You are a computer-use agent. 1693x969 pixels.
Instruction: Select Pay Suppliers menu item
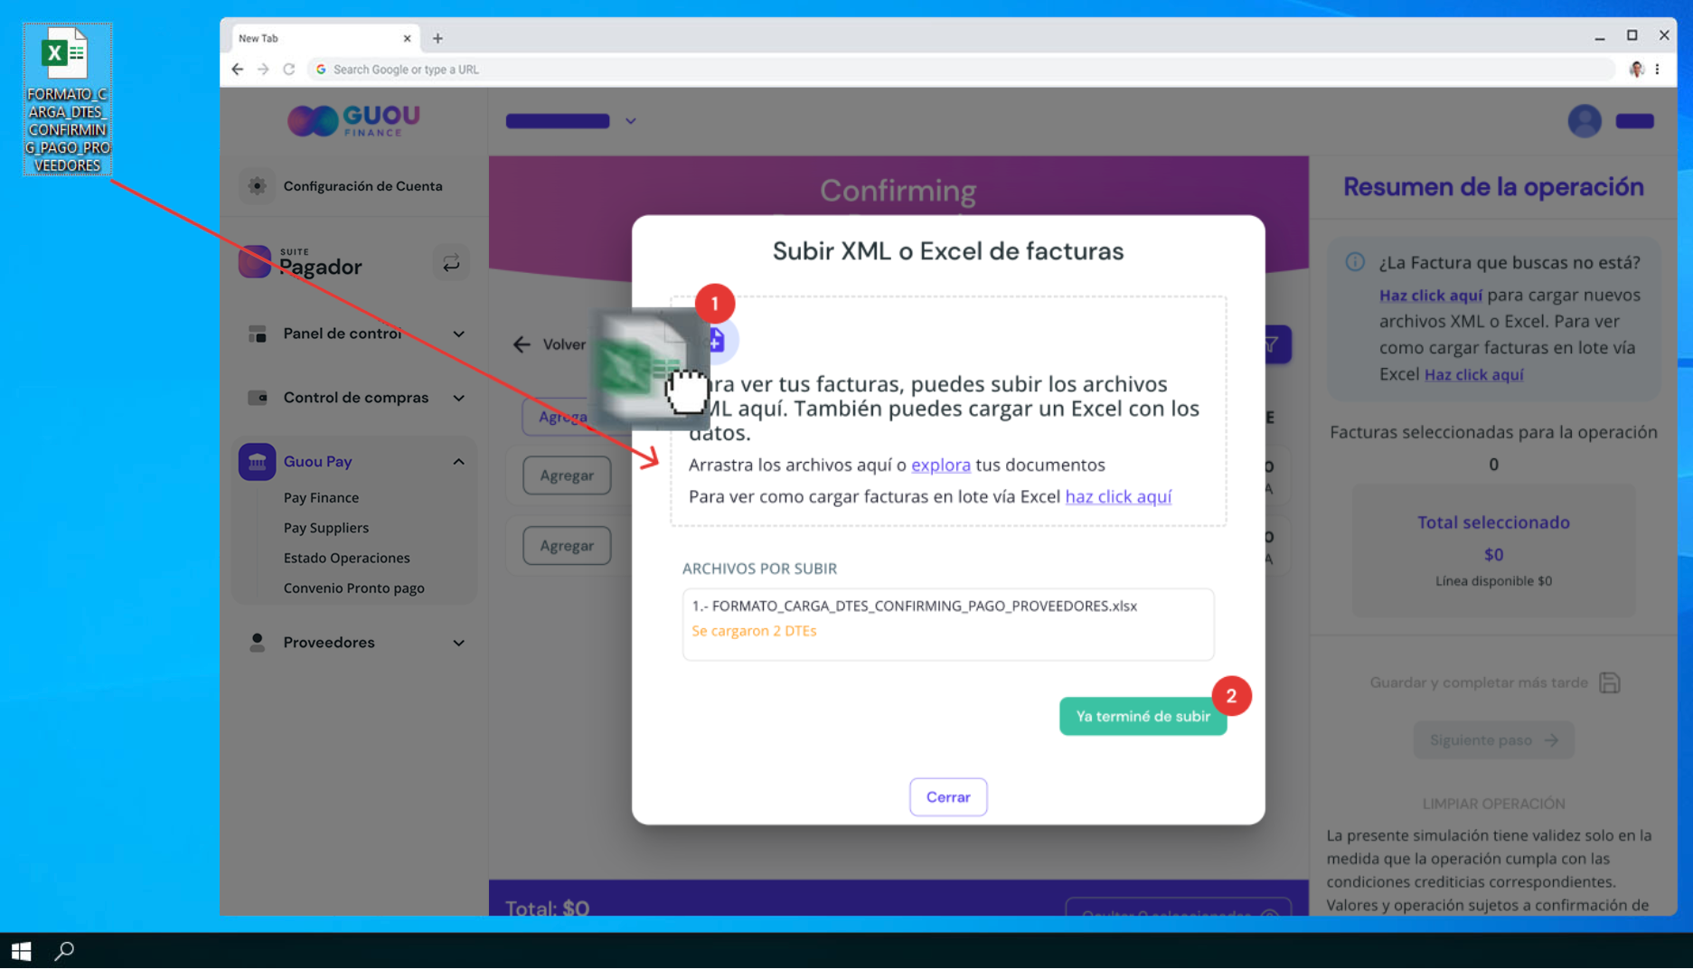pyautogui.click(x=326, y=528)
